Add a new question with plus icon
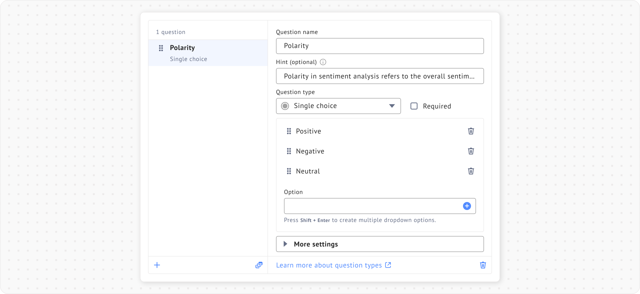The height and width of the screenshot is (294, 640). pyautogui.click(x=157, y=265)
